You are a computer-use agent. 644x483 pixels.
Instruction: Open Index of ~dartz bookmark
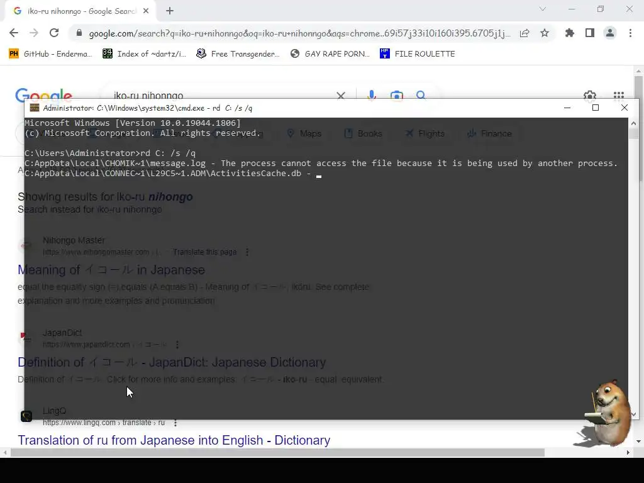click(x=144, y=54)
